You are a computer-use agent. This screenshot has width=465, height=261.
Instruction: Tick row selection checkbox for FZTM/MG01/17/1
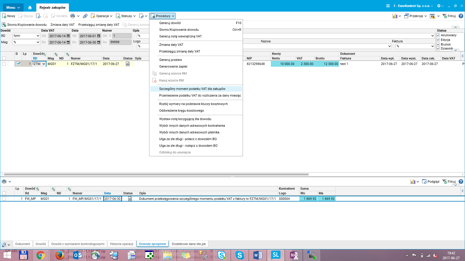[4, 64]
